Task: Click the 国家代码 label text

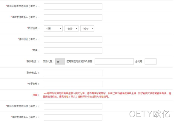Action: point(48,62)
